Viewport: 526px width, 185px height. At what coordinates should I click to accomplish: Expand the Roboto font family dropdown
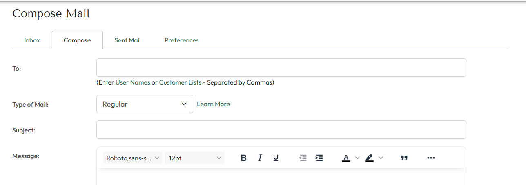133,158
